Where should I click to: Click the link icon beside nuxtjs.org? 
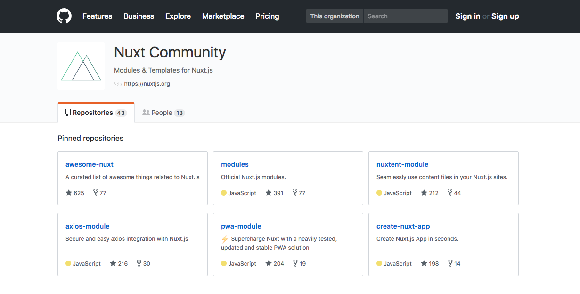(118, 84)
